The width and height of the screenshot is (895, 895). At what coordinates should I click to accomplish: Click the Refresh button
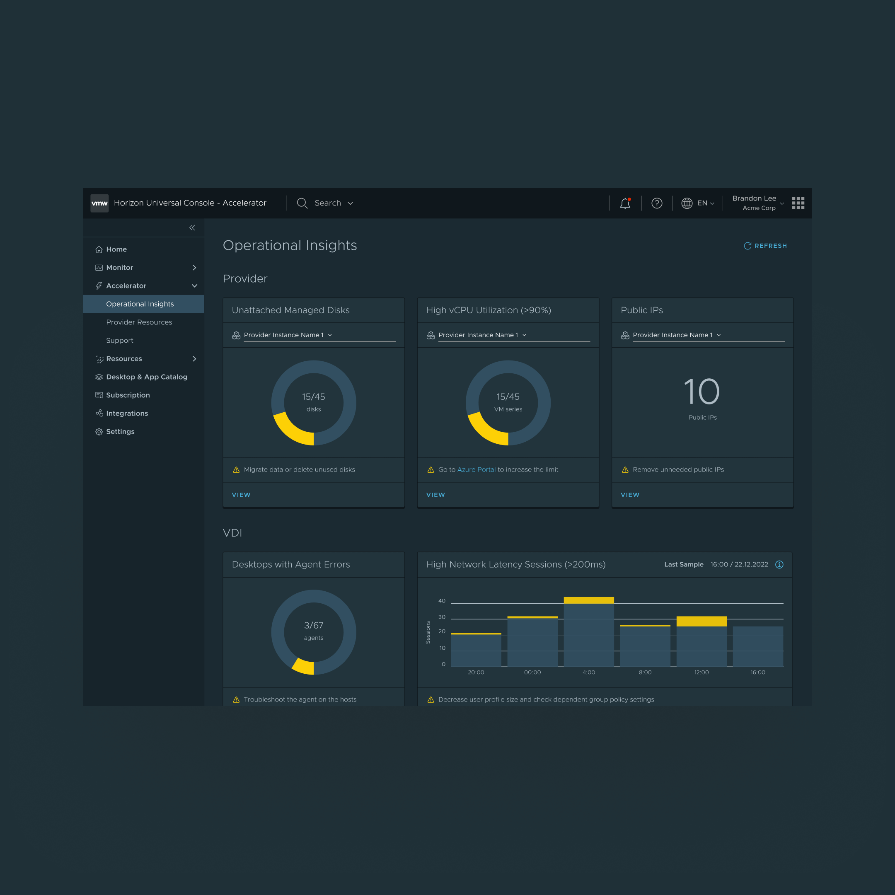click(765, 246)
